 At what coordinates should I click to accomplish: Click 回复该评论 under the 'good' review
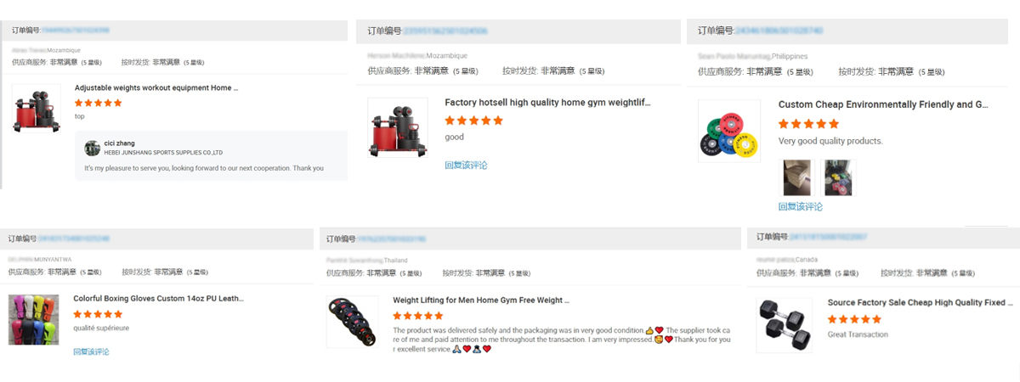tap(466, 165)
